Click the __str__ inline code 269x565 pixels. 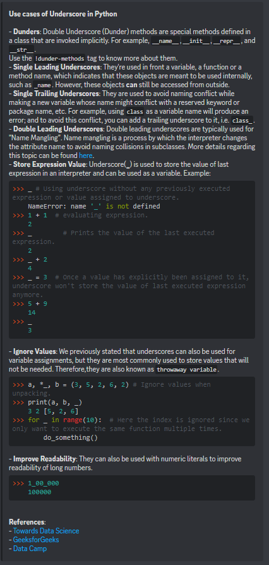pos(21,50)
